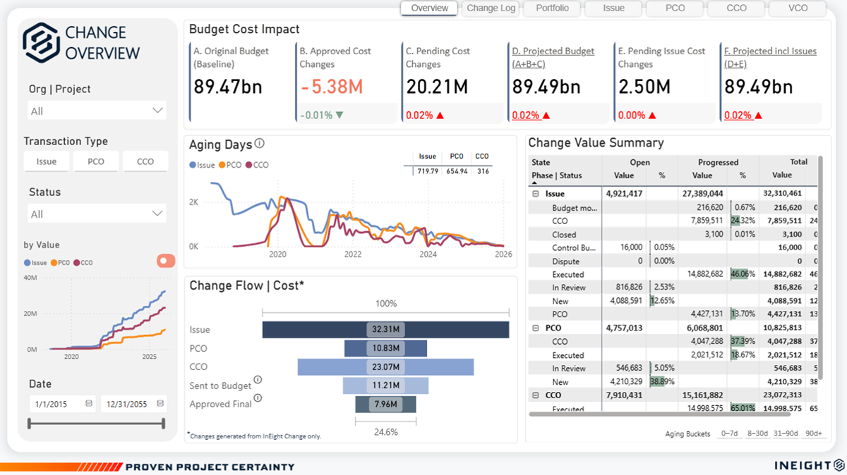Open the Aging Days info icon
This screenshot has height=475, width=847.
(x=259, y=144)
